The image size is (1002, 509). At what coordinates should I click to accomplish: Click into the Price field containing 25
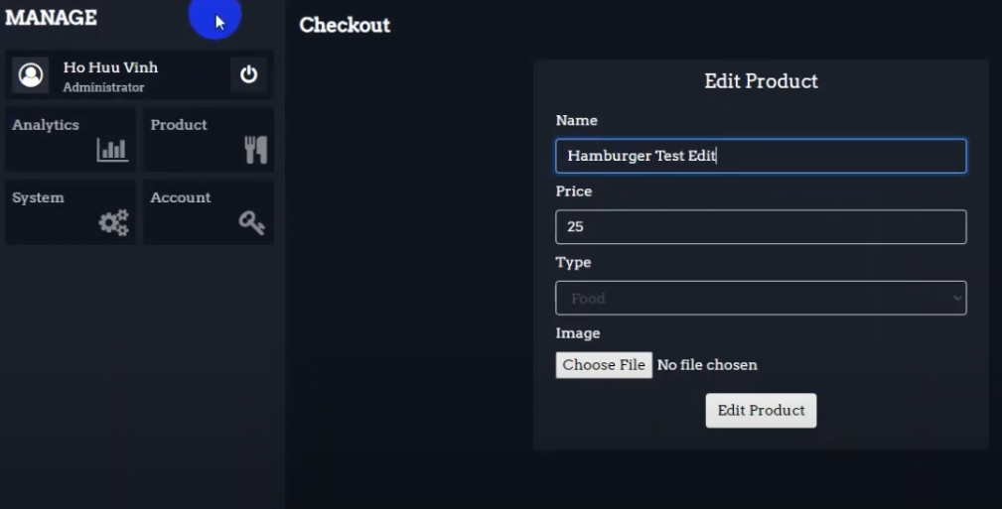point(761,226)
